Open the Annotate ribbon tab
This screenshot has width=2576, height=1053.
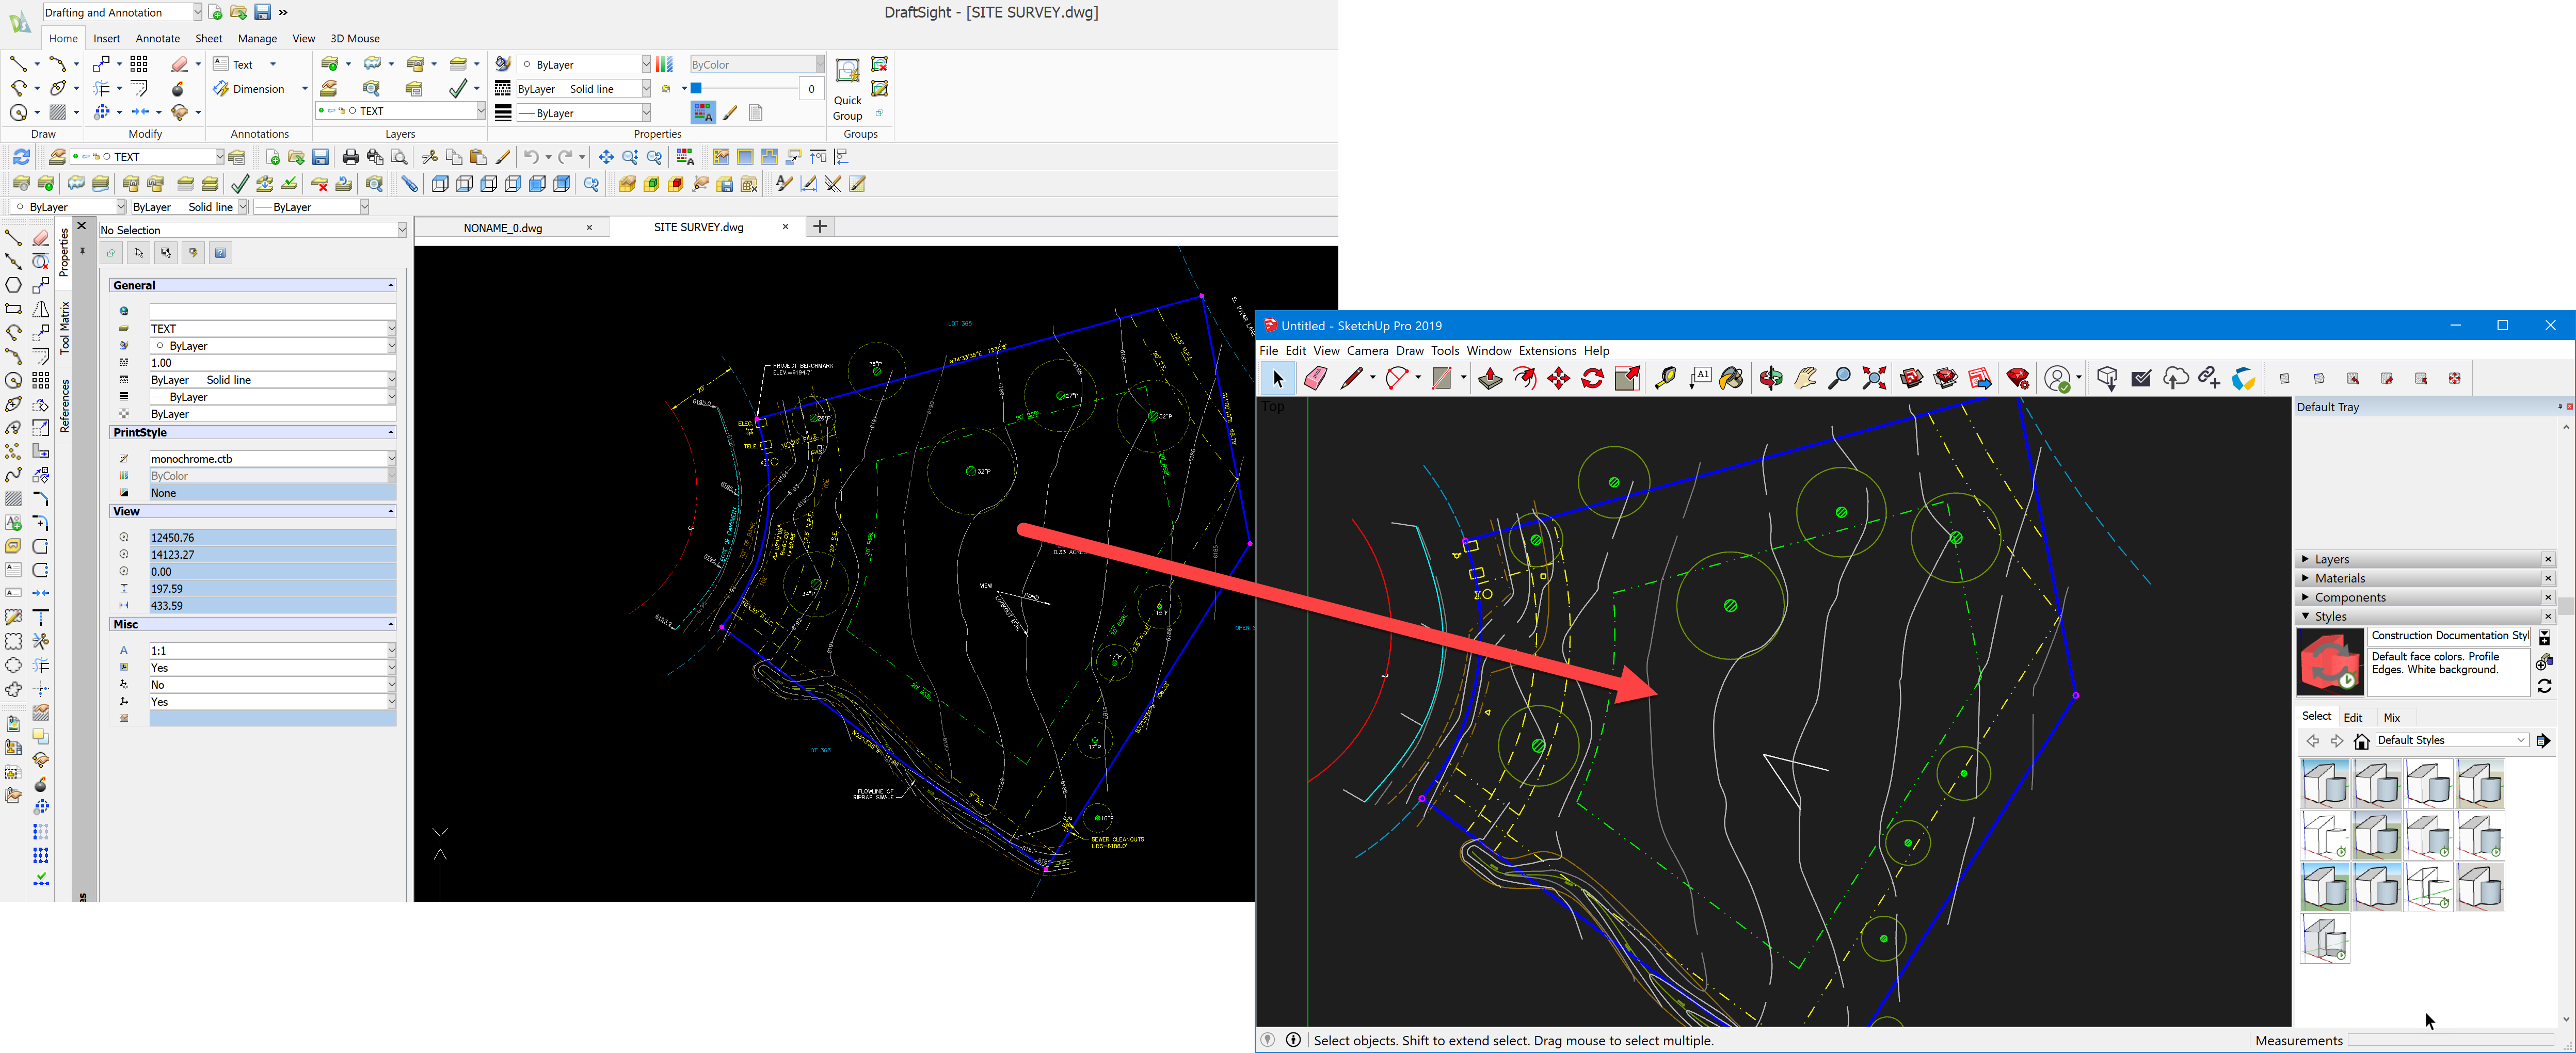coord(157,39)
